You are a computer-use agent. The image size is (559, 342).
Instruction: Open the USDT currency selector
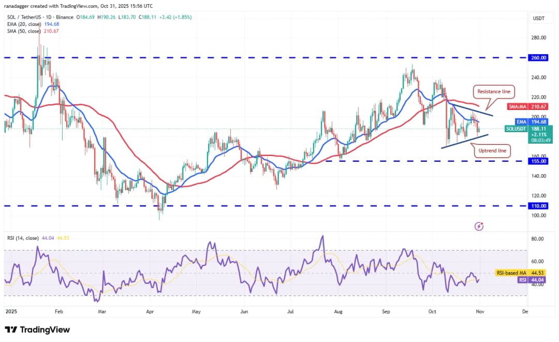[x=539, y=18]
